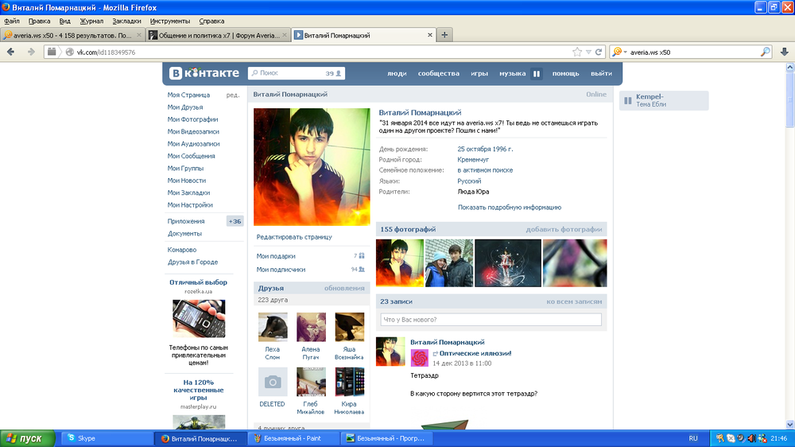
Task: Click the VK search field
Action: pyautogui.click(x=297, y=73)
